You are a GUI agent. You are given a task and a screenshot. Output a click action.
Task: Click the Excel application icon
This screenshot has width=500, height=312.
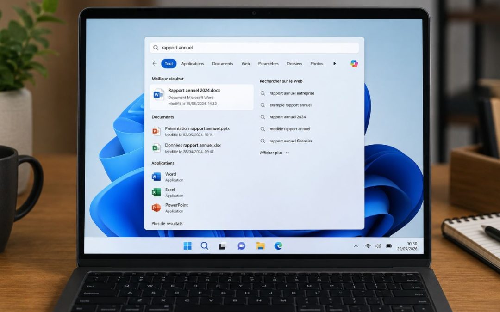(x=156, y=192)
